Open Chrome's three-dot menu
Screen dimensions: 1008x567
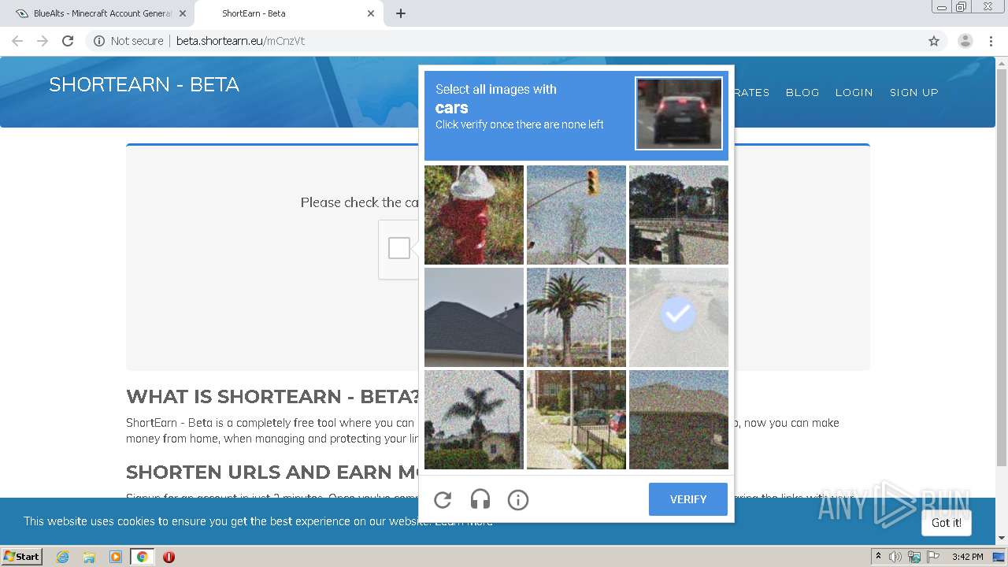tap(991, 41)
